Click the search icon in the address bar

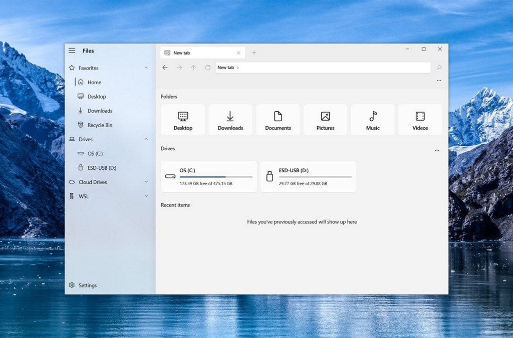click(439, 68)
